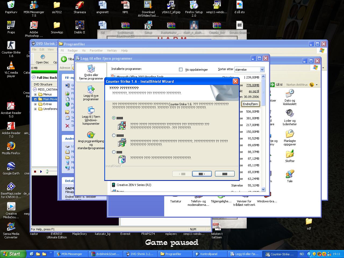344x258 pixels.
Task: Click the wizard's forward button with the > arrow
Action: pos(202,174)
